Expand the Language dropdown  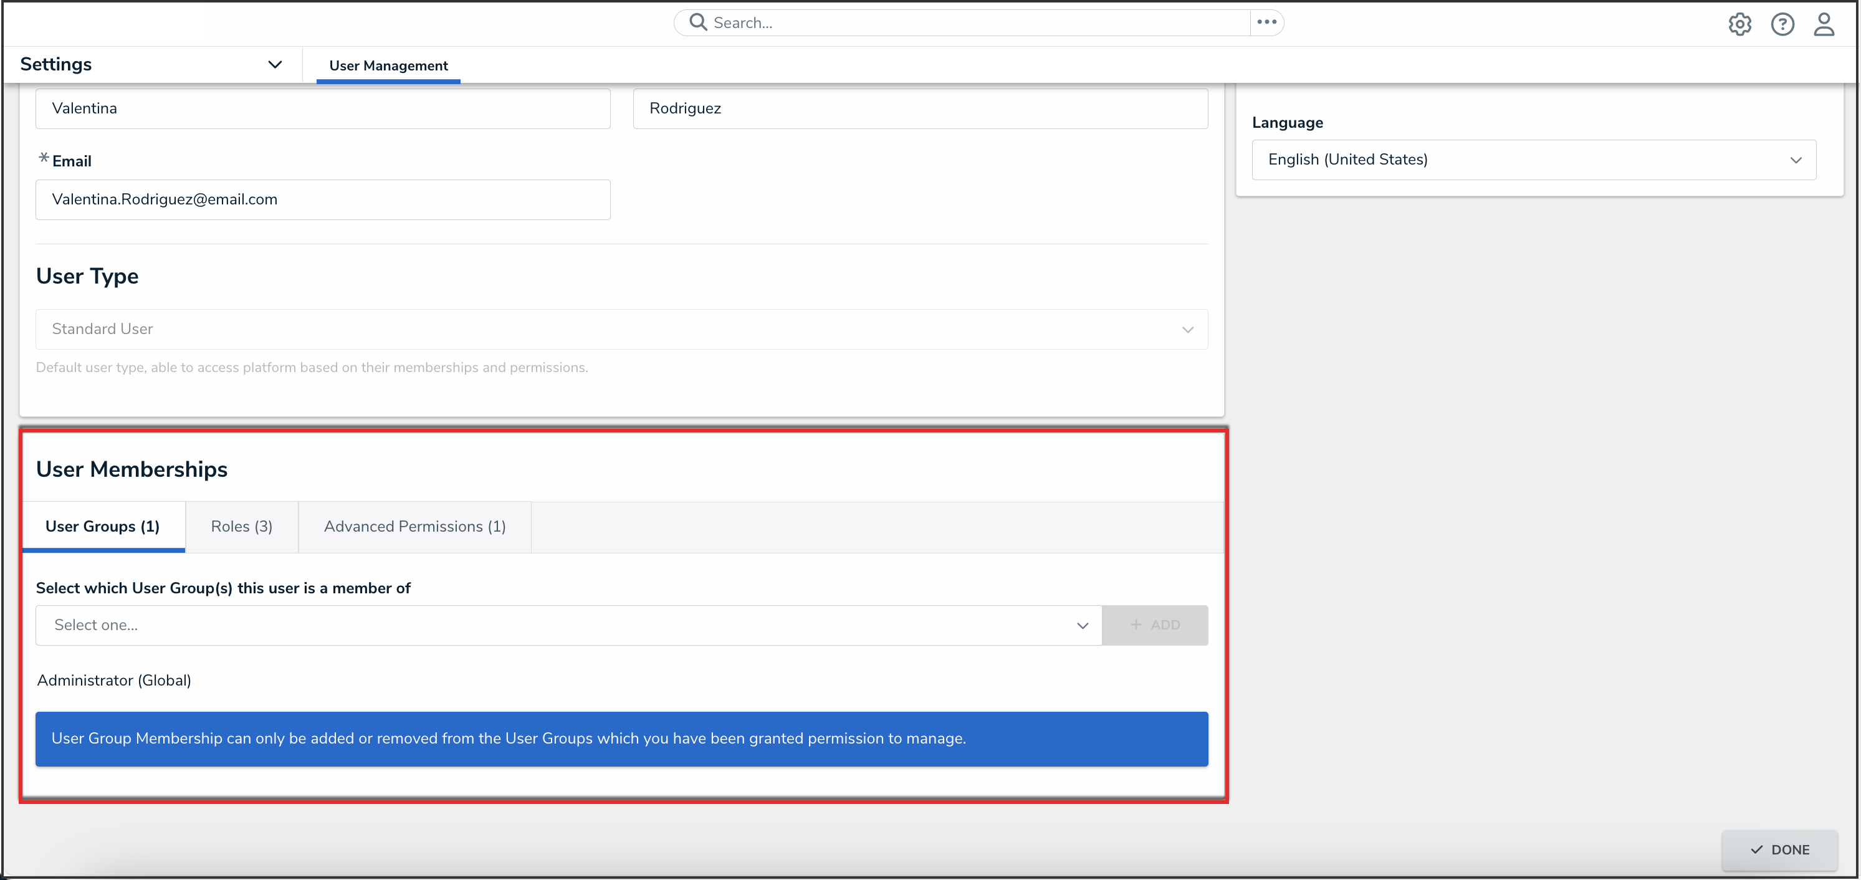[1533, 160]
